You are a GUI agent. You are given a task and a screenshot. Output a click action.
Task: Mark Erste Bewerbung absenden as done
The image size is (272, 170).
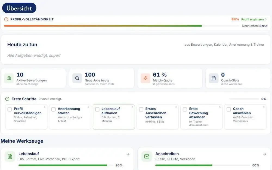pyautogui.click(x=185, y=109)
